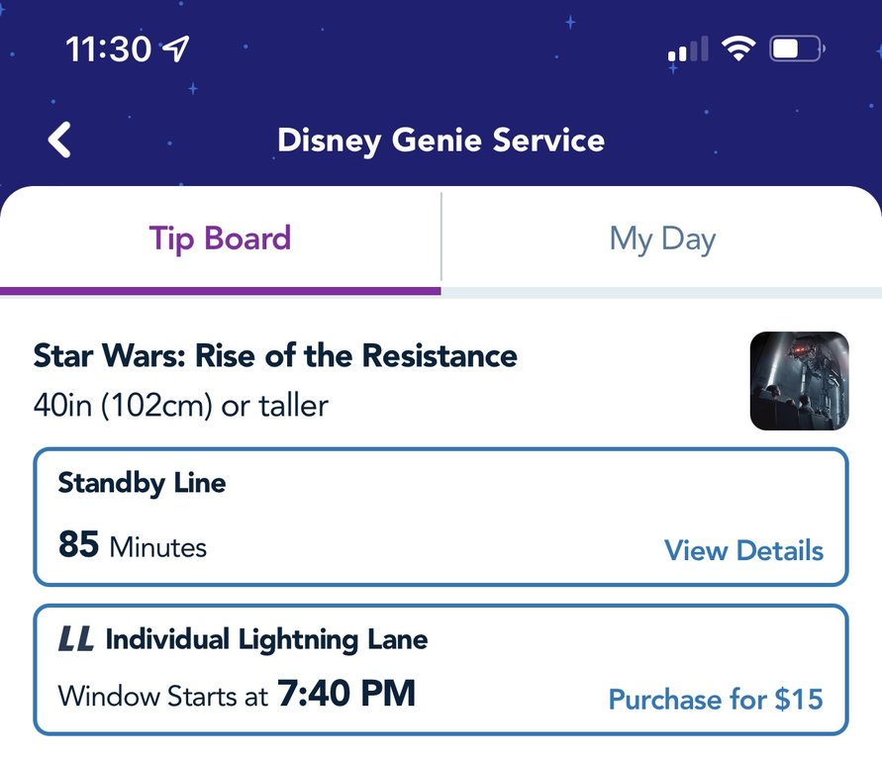Viewport: 882px width, 760px height.
Task: Tap the Individual Lightning Lane heading
Action: [266, 639]
